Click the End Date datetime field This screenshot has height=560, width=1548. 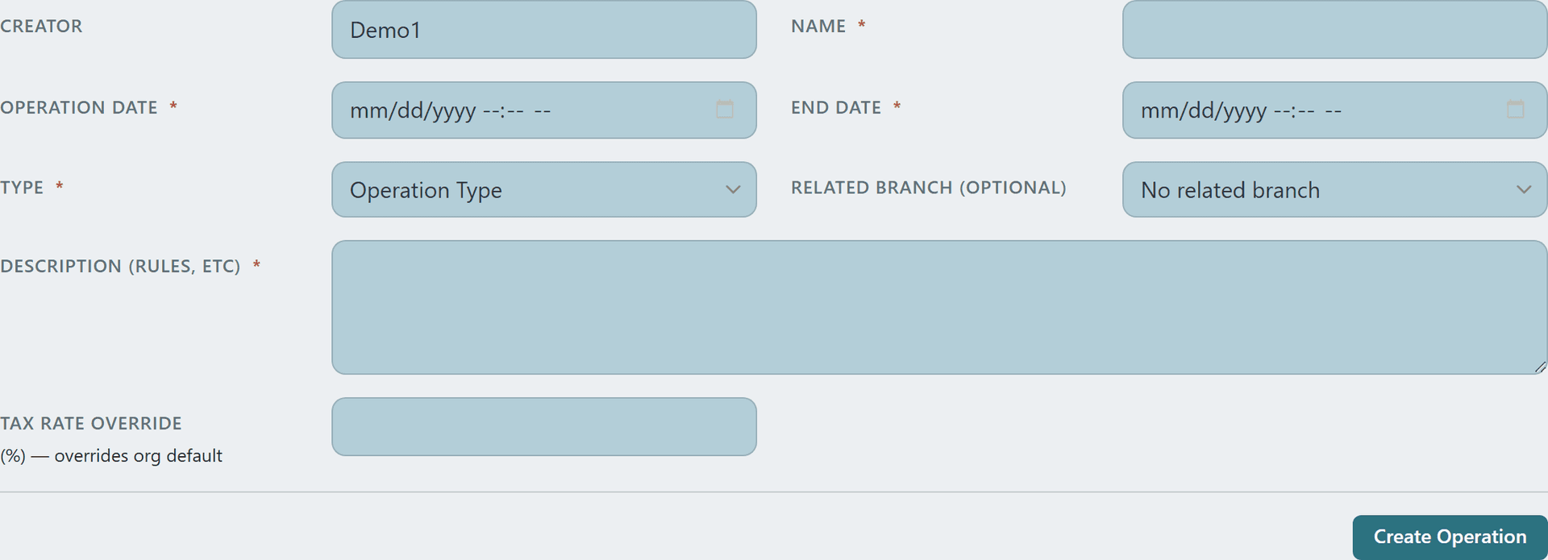coord(1334,110)
